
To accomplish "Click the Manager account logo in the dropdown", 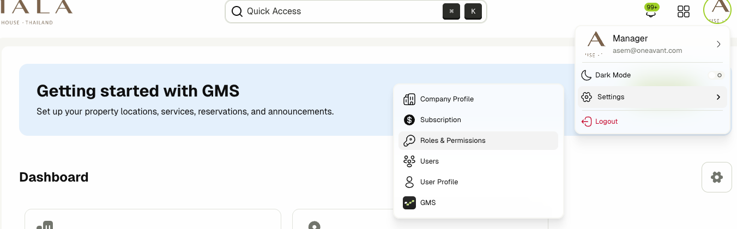I will point(595,43).
